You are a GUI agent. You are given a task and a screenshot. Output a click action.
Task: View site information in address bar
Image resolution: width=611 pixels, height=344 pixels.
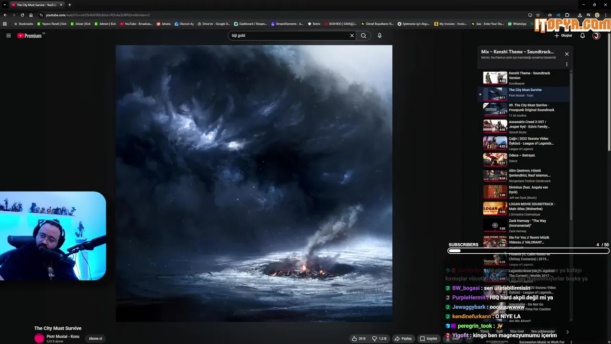pos(41,15)
